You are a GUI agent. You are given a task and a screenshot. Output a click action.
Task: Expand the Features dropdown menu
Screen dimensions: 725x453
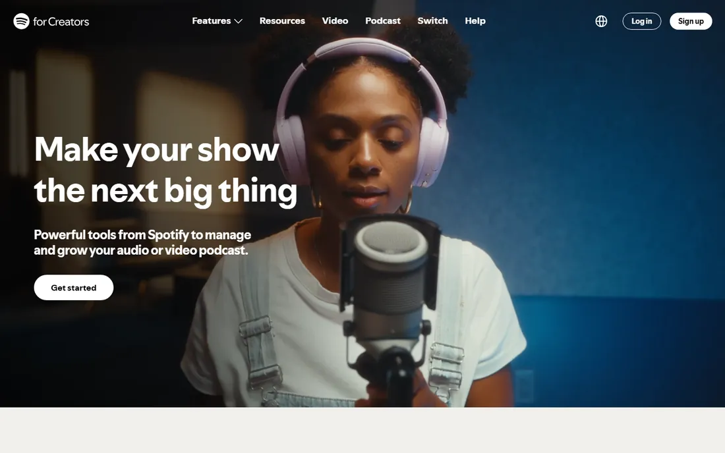217,21
